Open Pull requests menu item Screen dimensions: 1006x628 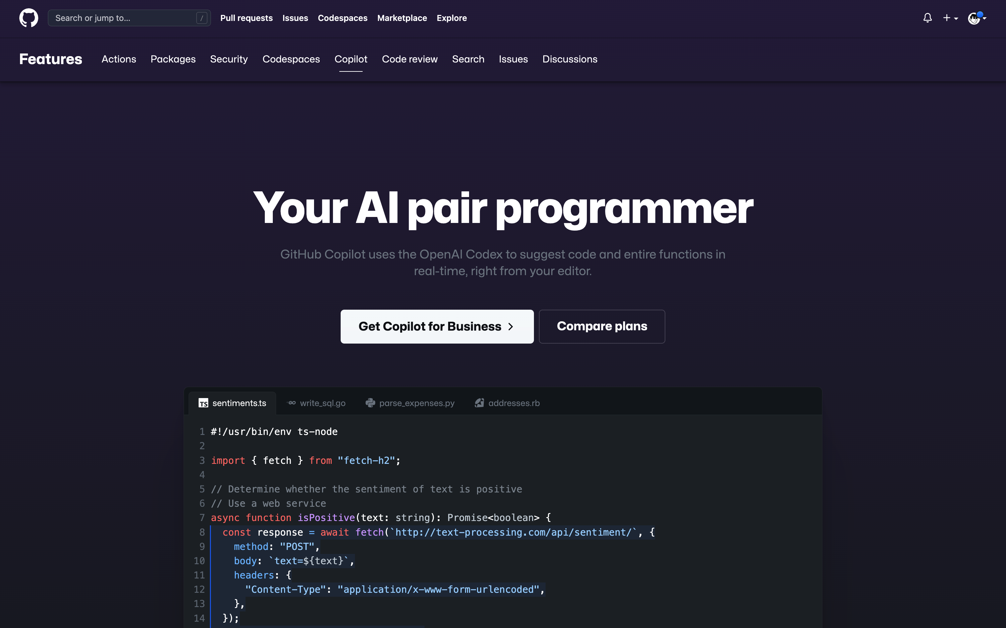(x=246, y=17)
